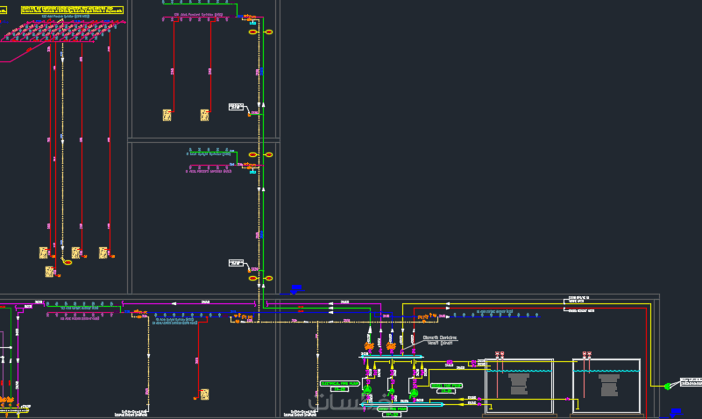Click the red sensor pair atop left tank
Image resolution: width=702 pixels, height=419 pixels.
[x=500, y=355]
